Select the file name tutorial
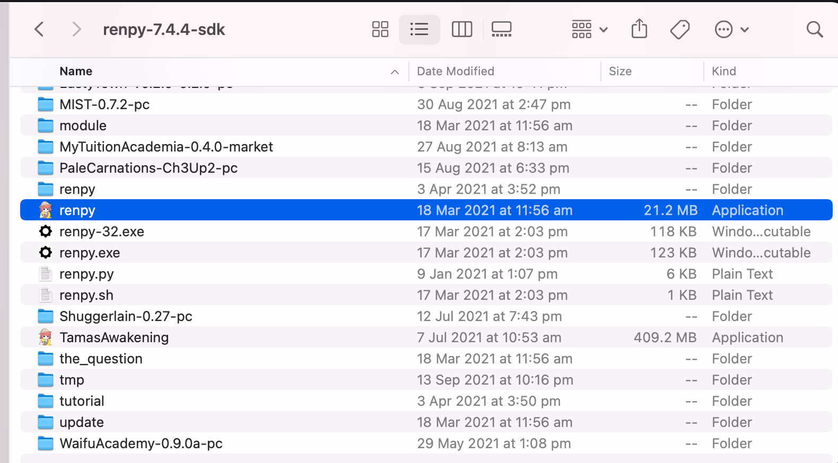The image size is (838, 463). pyautogui.click(x=82, y=401)
